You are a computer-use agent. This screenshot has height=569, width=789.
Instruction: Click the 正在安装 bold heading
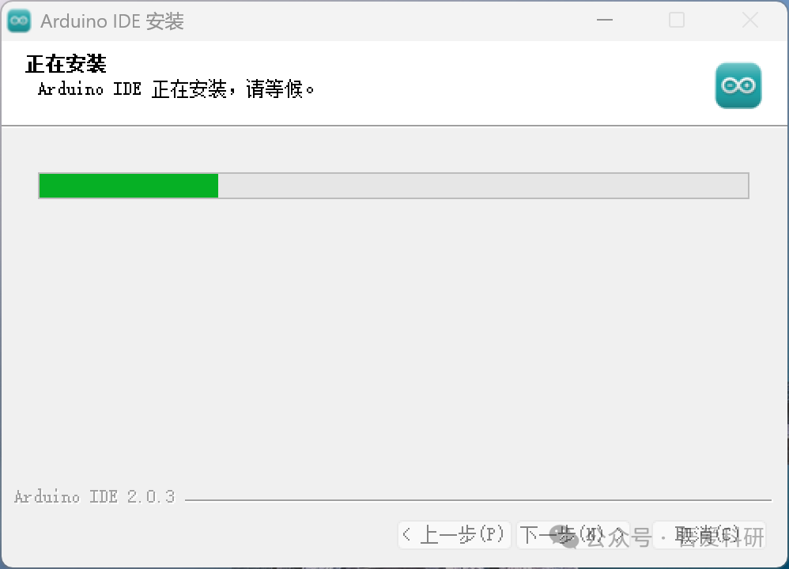[x=66, y=64]
